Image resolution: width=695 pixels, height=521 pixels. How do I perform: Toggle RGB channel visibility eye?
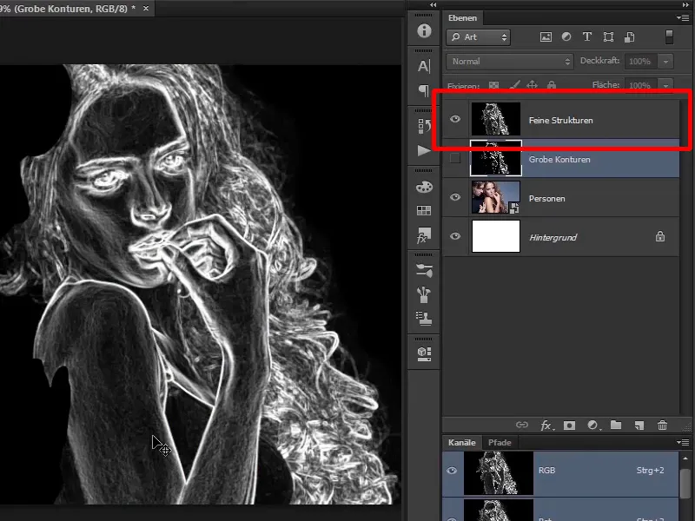452,471
